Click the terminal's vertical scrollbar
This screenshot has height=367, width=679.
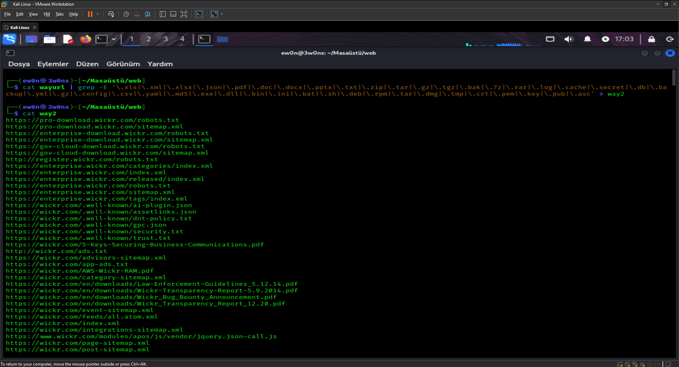coord(674,78)
